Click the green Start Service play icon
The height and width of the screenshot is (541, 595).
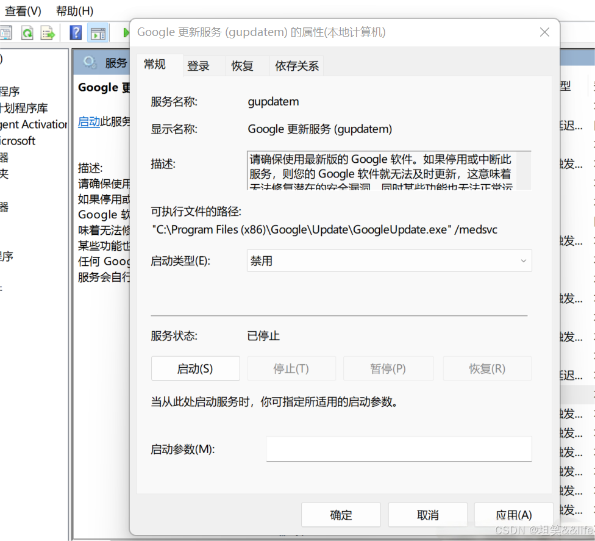click(126, 33)
